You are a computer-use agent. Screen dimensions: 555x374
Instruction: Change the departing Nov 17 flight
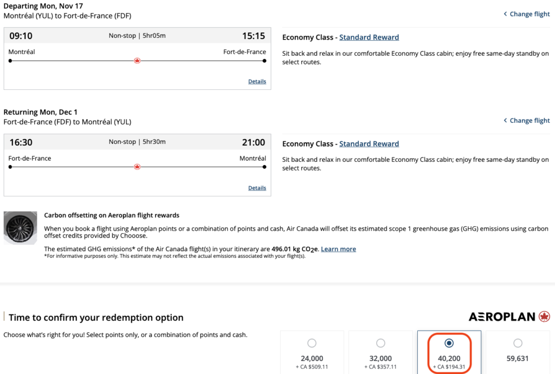click(x=530, y=14)
